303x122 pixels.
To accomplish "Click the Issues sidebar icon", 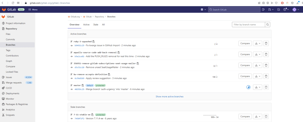I will coord(3,77).
